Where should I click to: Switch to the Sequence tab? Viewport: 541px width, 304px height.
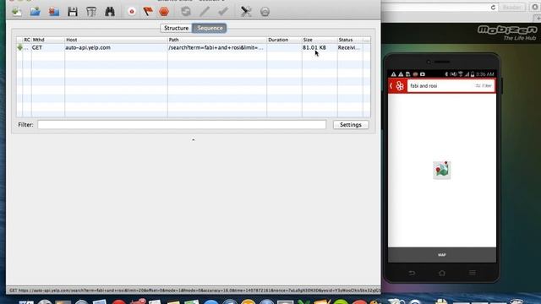coord(210,28)
